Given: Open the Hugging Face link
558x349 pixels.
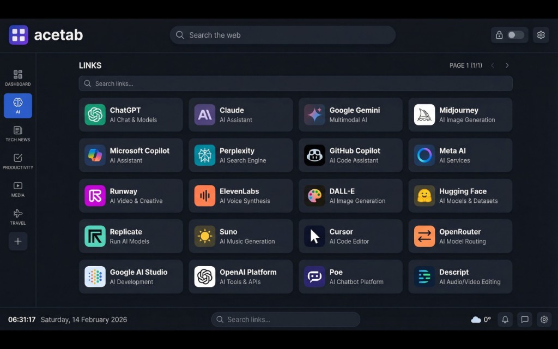Looking at the screenshot, I should click(x=460, y=195).
